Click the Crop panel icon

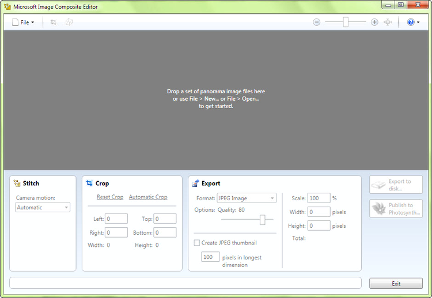click(x=89, y=183)
